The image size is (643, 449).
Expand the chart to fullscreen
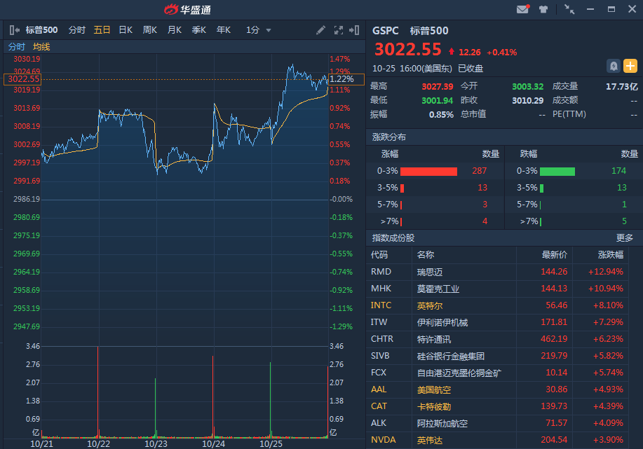339,30
